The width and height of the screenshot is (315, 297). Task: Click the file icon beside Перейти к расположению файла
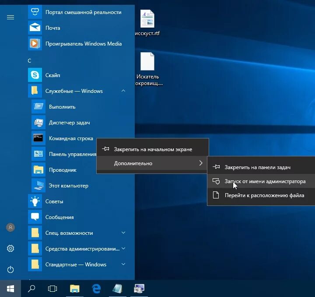[216, 195]
